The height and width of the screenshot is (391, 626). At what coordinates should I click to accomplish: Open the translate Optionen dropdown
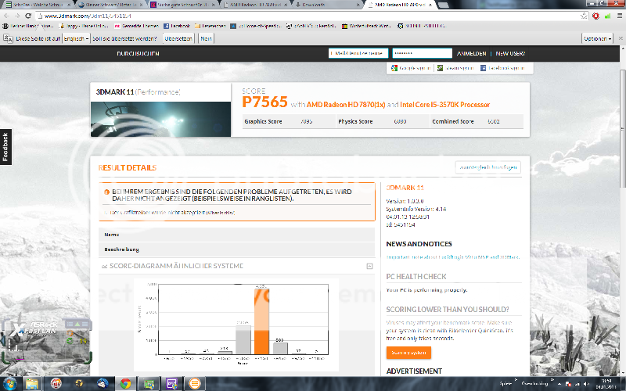597,38
